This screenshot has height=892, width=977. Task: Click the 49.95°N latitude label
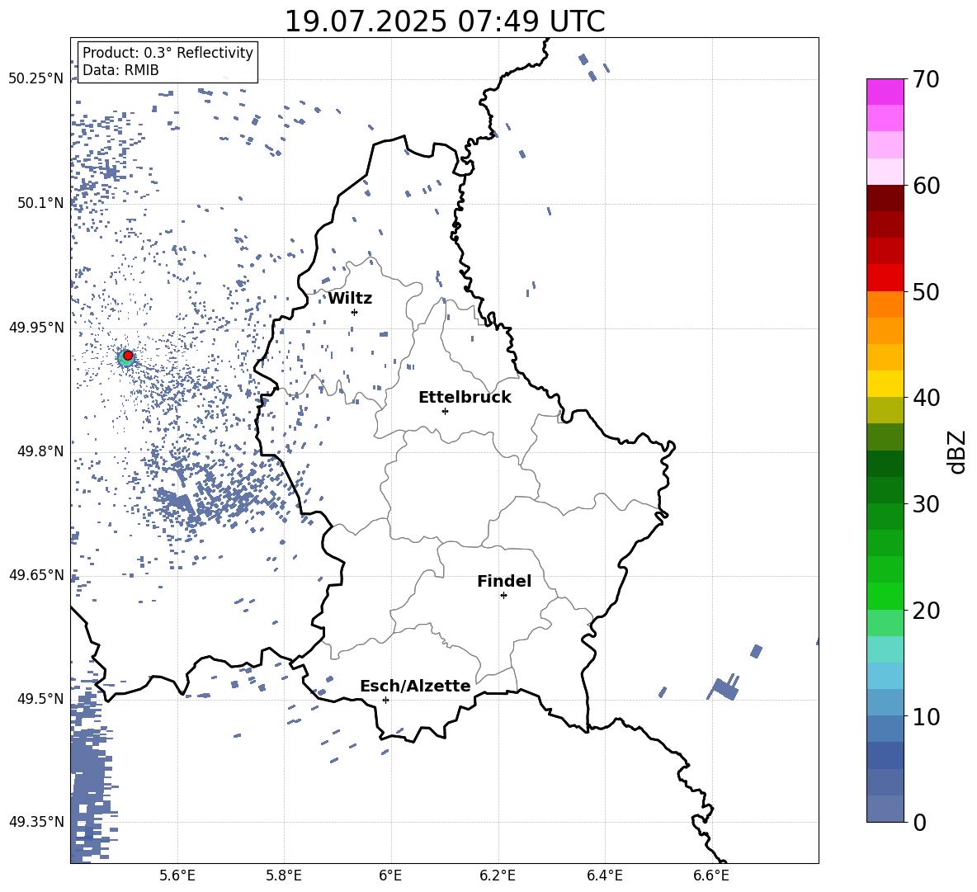click(36, 327)
